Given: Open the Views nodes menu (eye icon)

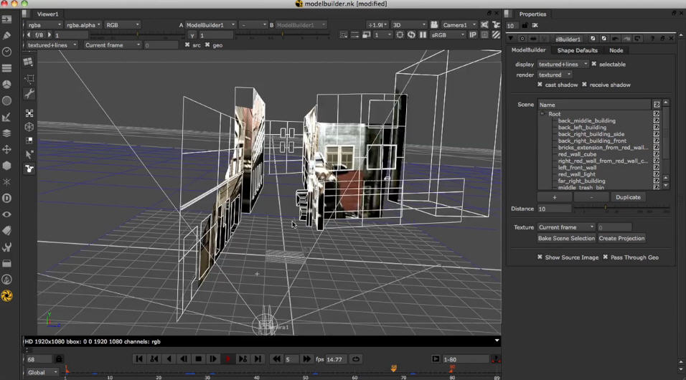Looking at the screenshot, I should (x=7, y=214).
